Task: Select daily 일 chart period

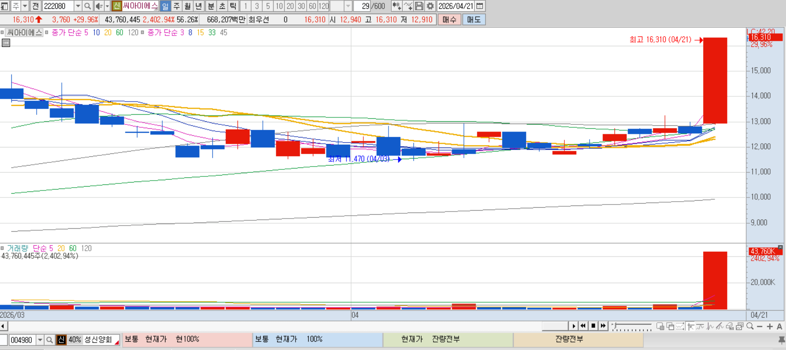Action: [x=166, y=6]
